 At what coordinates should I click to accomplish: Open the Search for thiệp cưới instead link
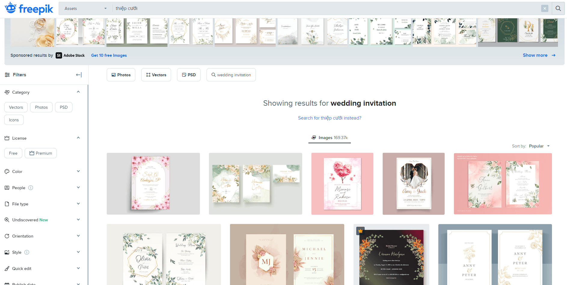(329, 118)
